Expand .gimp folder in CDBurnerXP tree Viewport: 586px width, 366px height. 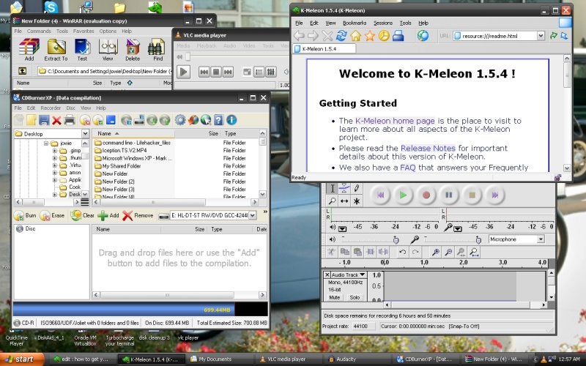pos(55,151)
